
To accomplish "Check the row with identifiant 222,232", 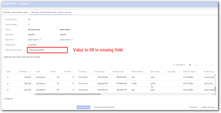I will click(7, 90).
